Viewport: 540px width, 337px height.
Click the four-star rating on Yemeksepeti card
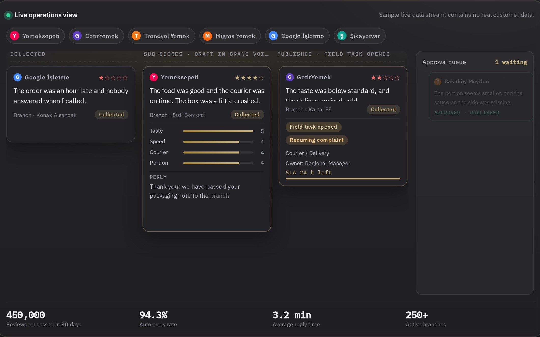tap(249, 78)
